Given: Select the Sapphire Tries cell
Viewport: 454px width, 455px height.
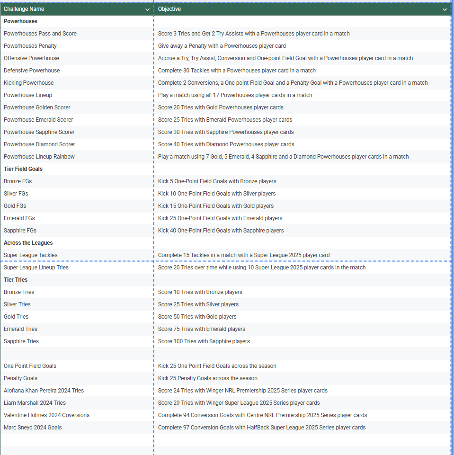Looking at the screenshot, I should [21, 341].
